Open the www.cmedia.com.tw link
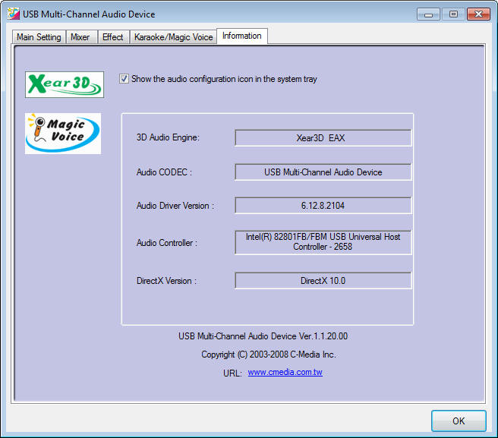This screenshot has height=438, width=498. pos(285,372)
